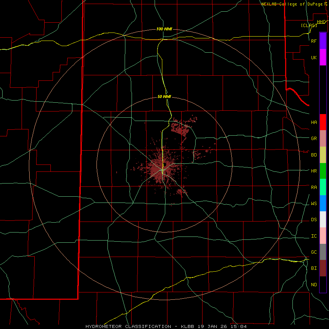The width and height of the screenshot is (329, 329).
Task: Click the 'BI' legend label
Action: coord(314,268)
